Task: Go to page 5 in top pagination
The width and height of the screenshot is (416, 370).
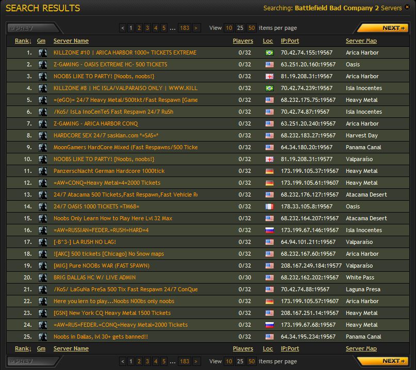Action: [164, 28]
